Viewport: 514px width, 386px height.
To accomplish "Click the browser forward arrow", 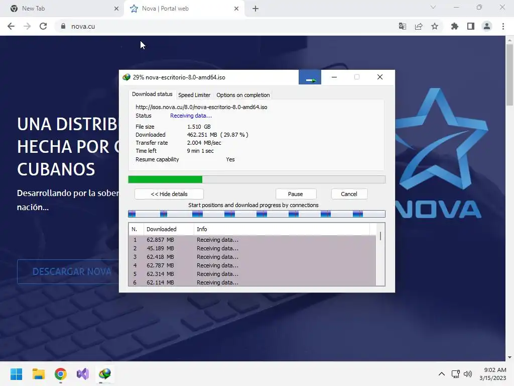I will tap(27, 26).
